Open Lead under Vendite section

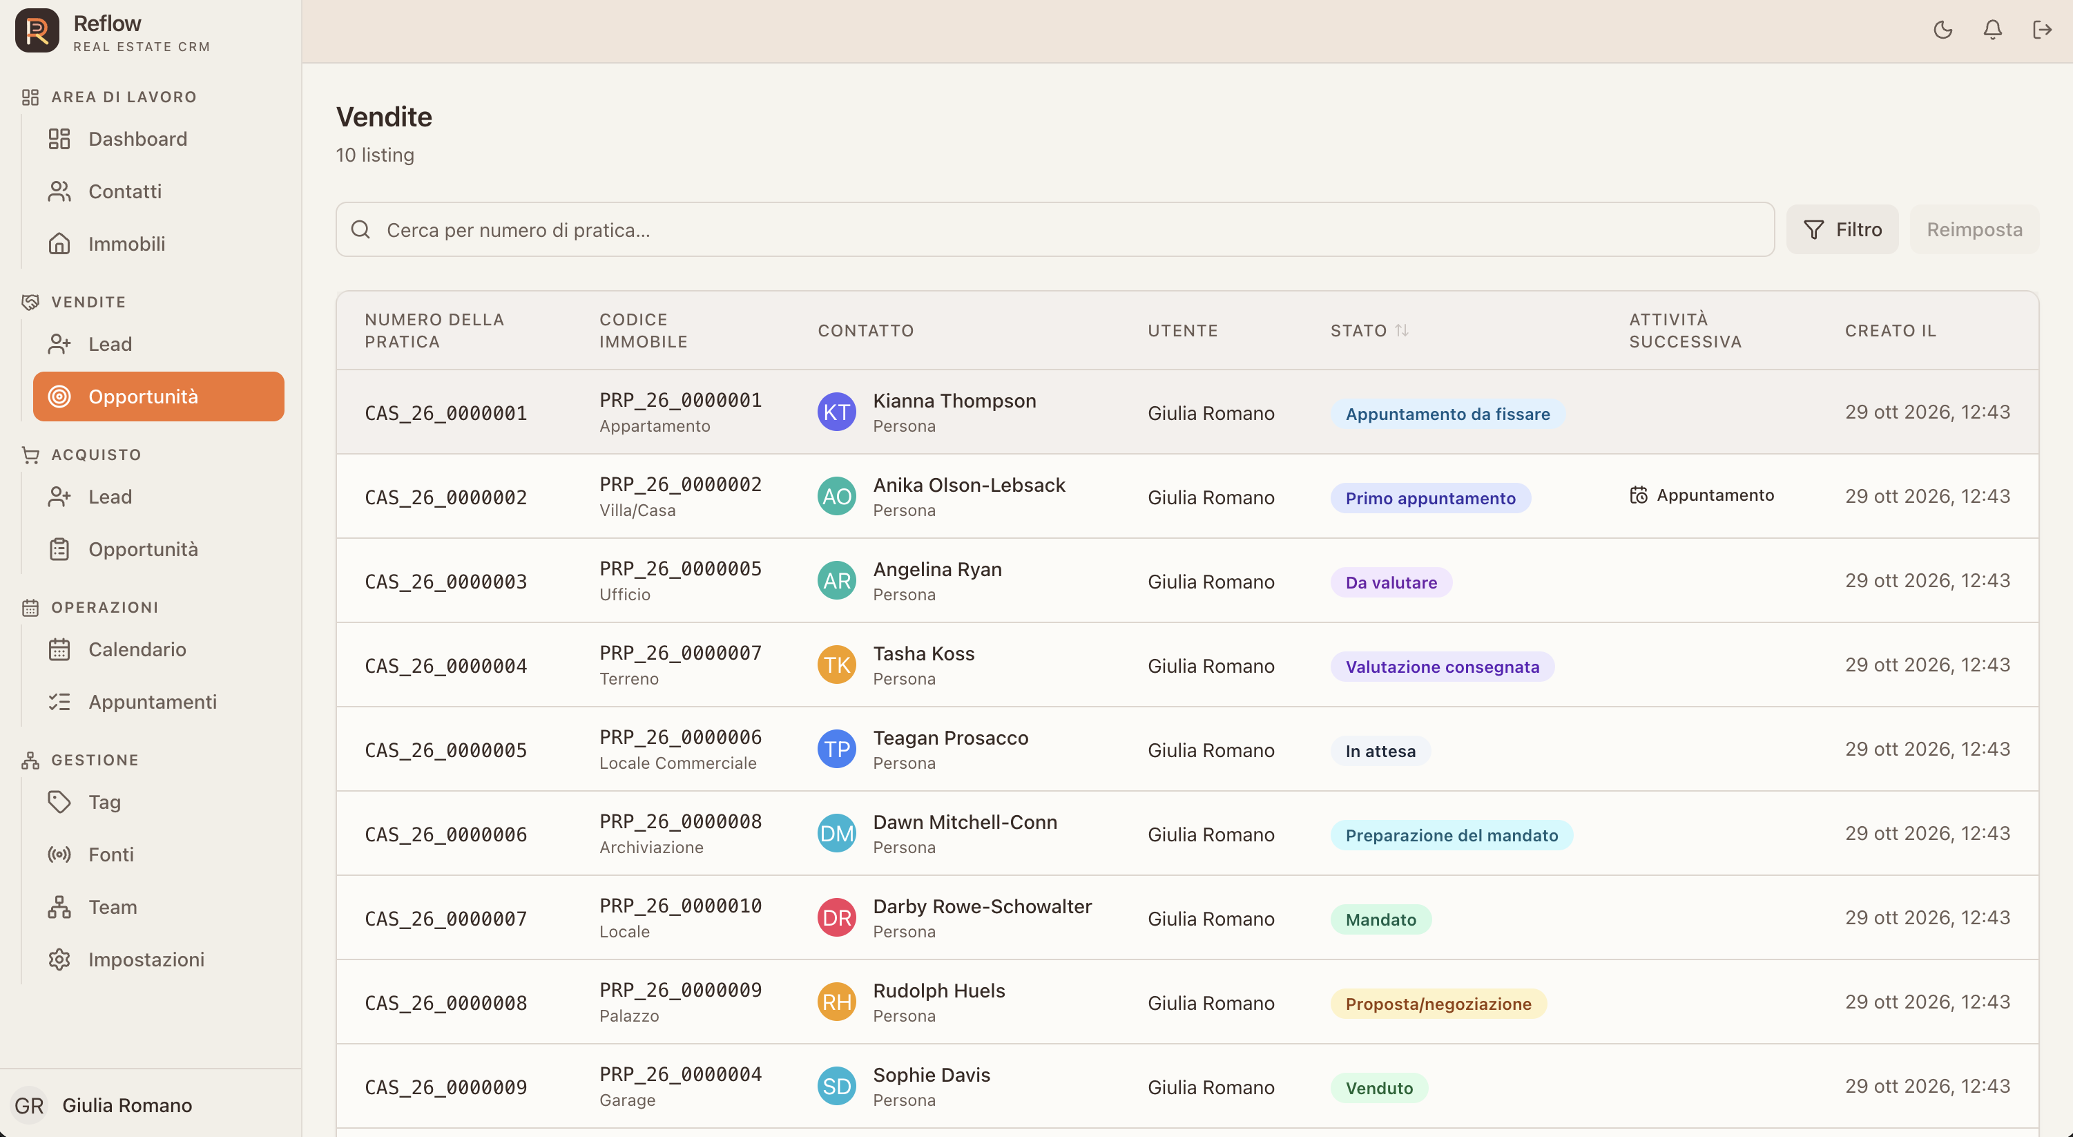(x=159, y=344)
